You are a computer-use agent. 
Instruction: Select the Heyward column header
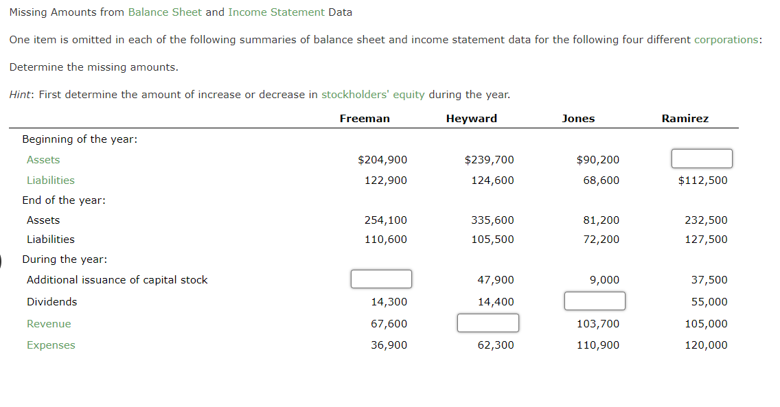472,118
